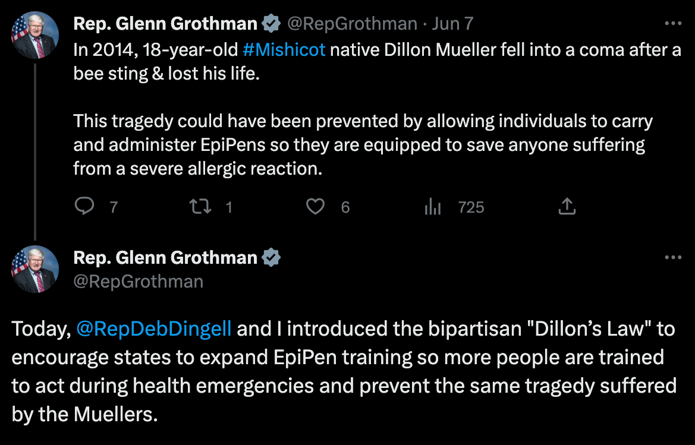695x445 pixels.
Task: Open the #Mishicot hashtag link
Action: tap(284, 50)
